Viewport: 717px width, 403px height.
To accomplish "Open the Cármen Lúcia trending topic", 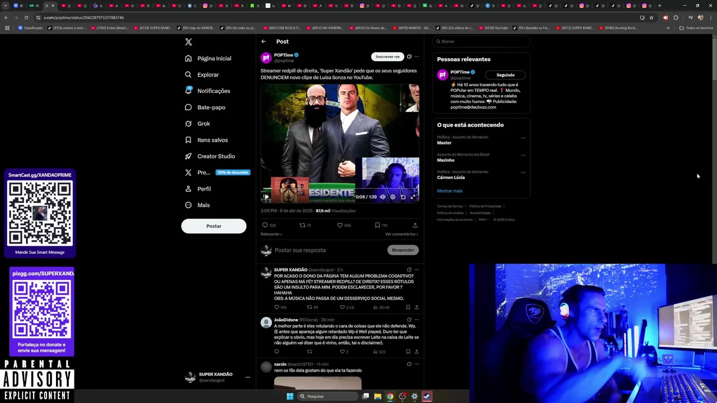I will pos(451,177).
